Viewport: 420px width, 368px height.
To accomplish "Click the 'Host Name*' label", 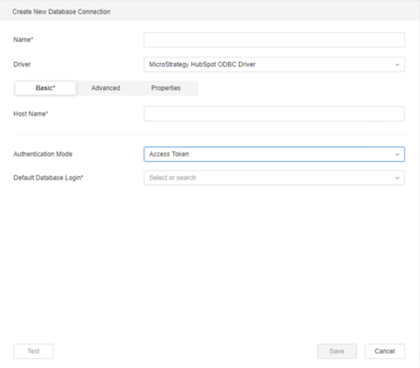I will 31,113.
